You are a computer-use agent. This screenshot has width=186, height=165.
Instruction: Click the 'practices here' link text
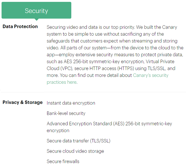click(x=62, y=82)
